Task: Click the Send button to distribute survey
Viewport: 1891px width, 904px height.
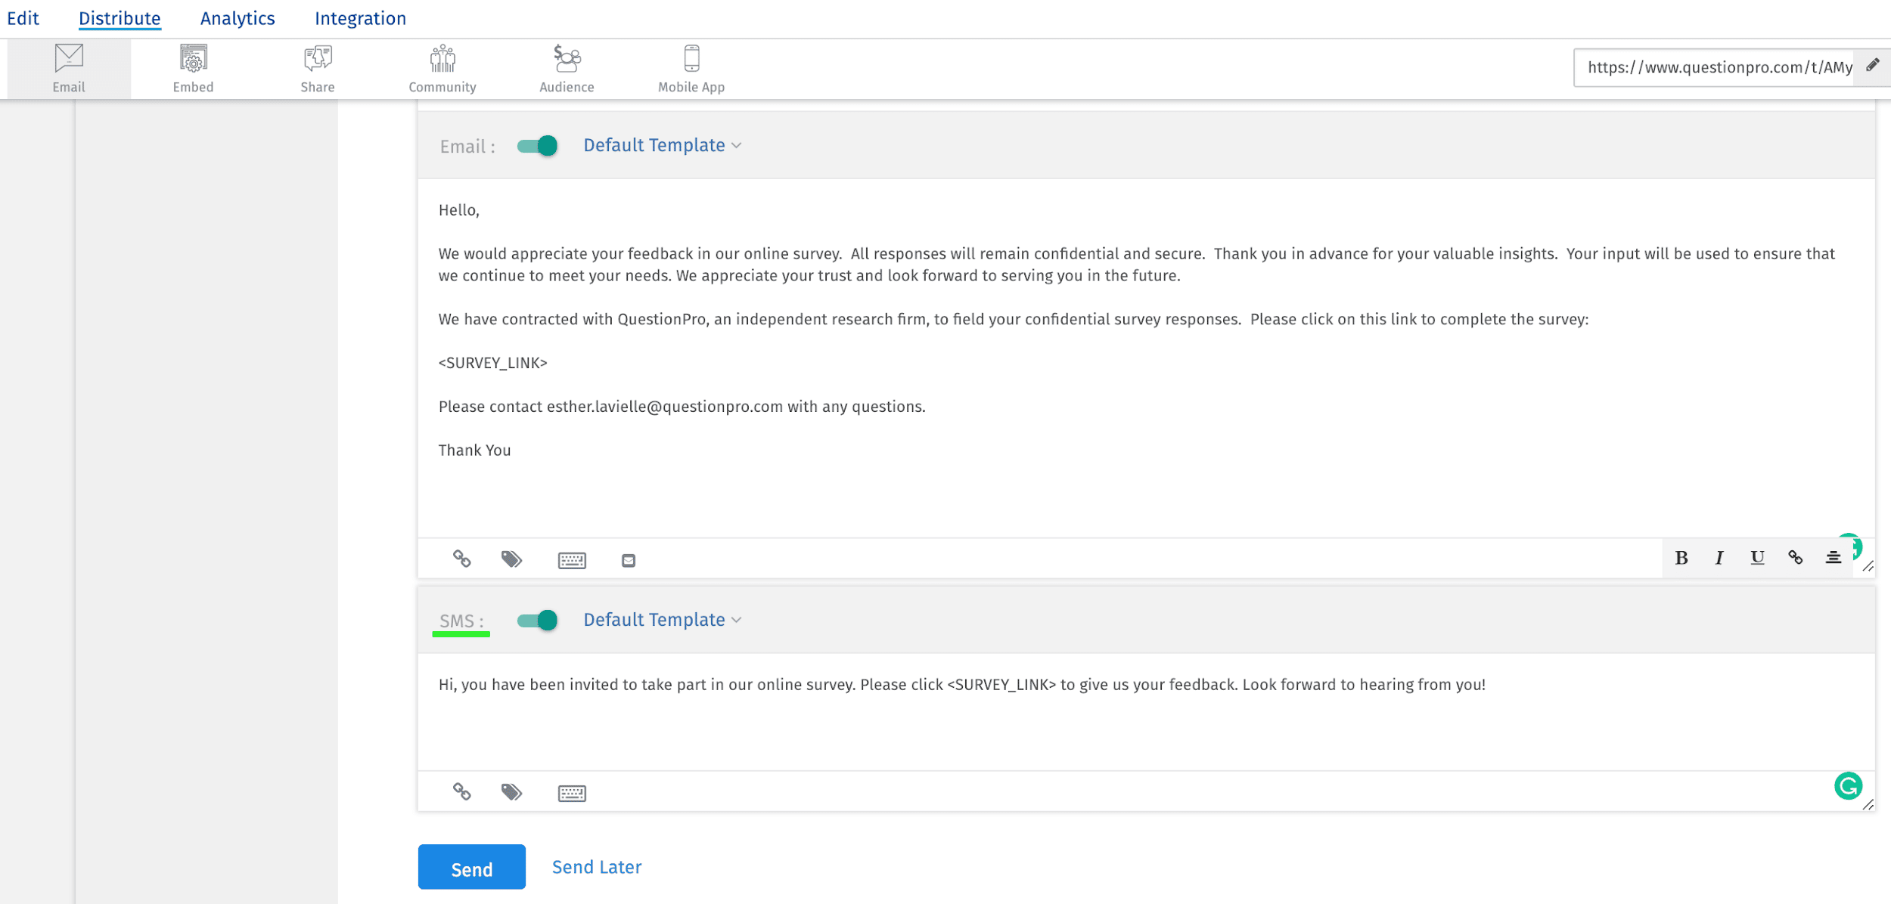Action: coord(471,868)
